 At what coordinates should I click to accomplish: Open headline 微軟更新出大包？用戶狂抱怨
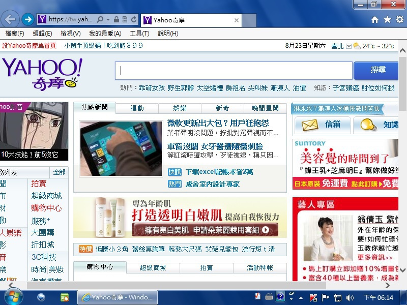click(218, 123)
